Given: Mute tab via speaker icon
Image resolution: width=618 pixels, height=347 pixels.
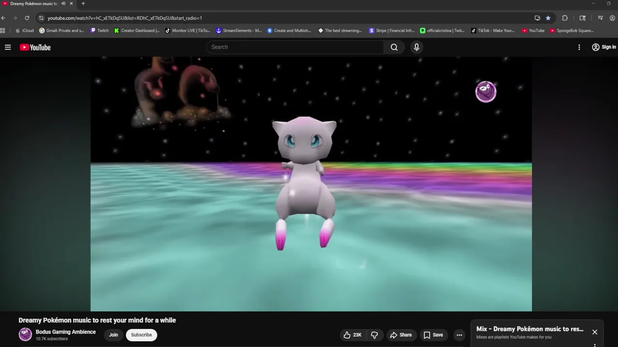Looking at the screenshot, I should (x=63, y=3).
